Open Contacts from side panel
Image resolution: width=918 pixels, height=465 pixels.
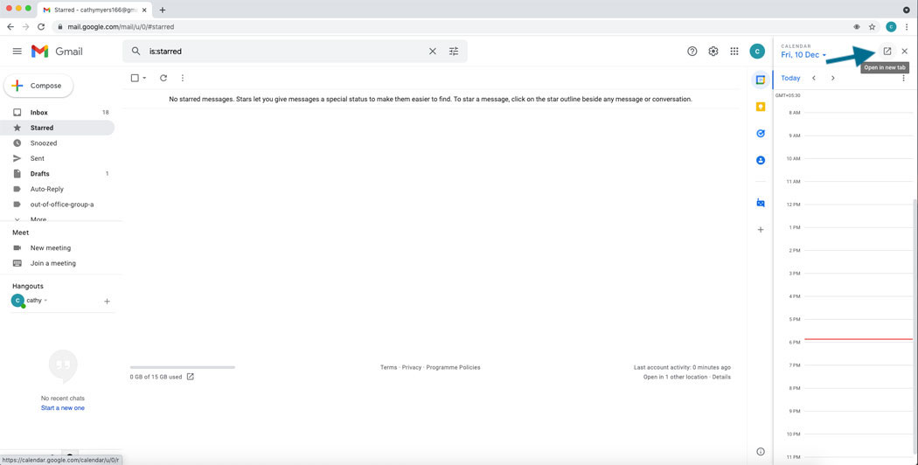tap(761, 160)
